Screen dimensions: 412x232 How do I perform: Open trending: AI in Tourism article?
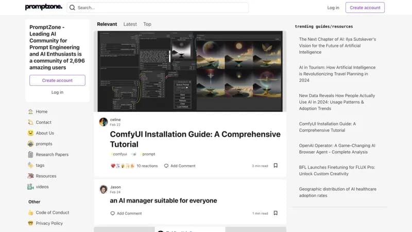[x=337, y=74]
